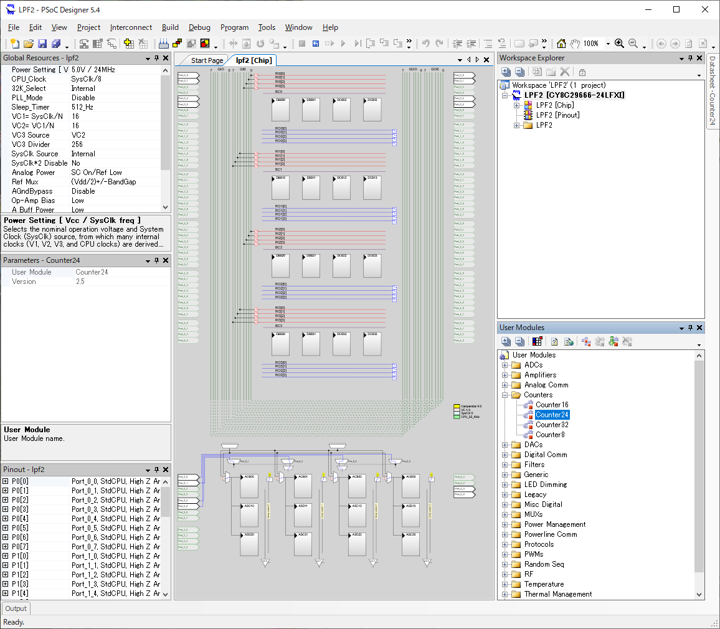The width and height of the screenshot is (720, 629).
Task: Open Global Resources panel options dropdown arrow
Action: click(x=148, y=59)
